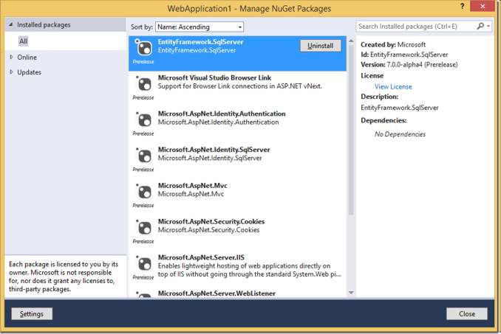Image resolution: width=501 pixels, height=334 pixels.
Task: Open the Sort by dropdown
Action: click(200, 27)
